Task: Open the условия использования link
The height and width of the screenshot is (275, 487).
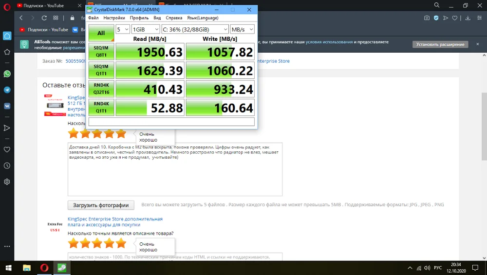Action: (x=329, y=42)
